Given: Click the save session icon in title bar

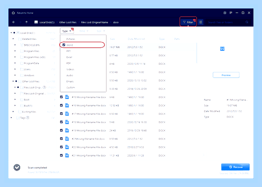Looking at the screenshot, I should (x=225, y=13).
